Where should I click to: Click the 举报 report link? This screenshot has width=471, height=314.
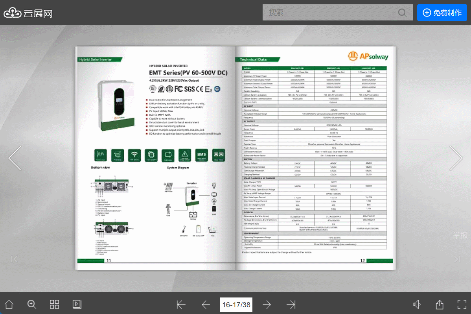tap(460, 235)
